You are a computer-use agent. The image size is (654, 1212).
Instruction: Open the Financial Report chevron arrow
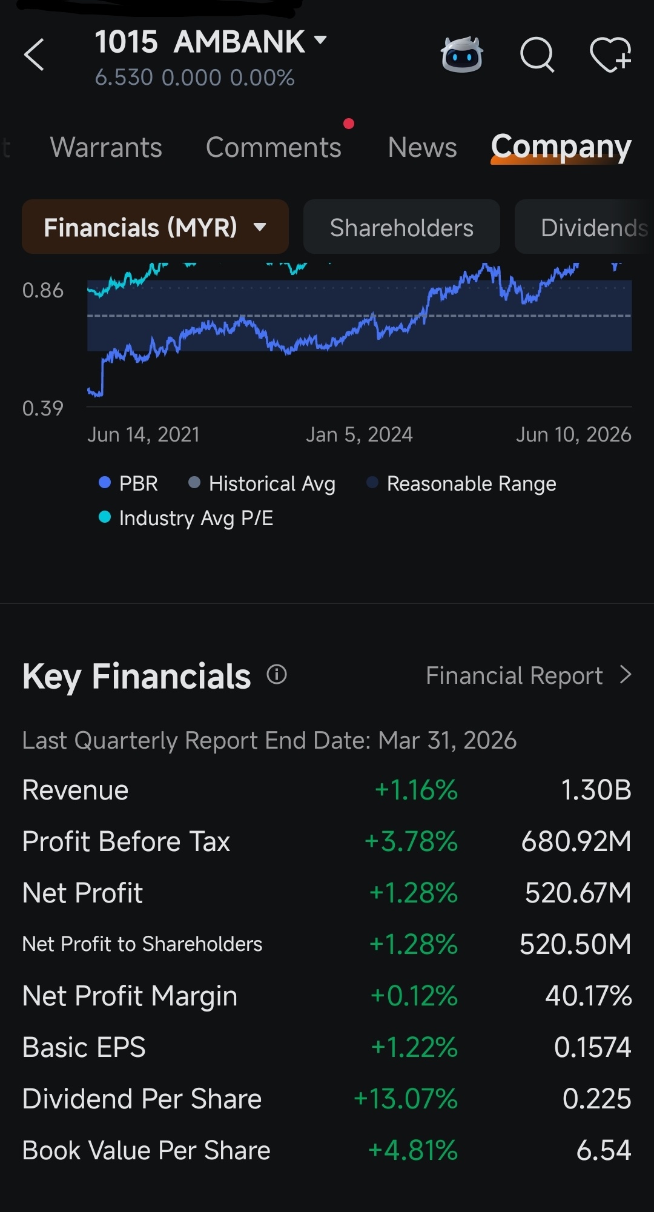[626, 675]
